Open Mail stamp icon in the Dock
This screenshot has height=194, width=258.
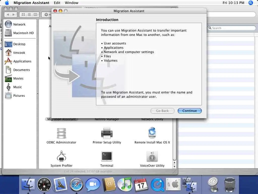click(60, 184)
